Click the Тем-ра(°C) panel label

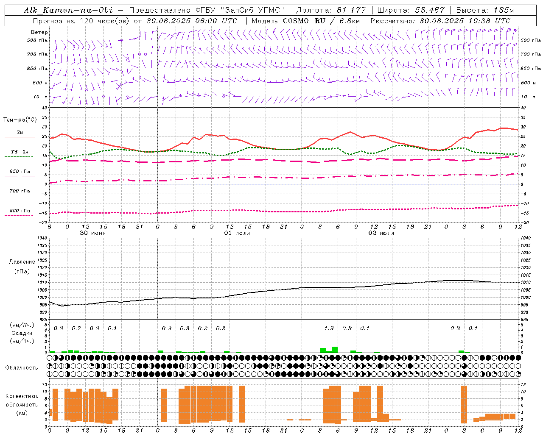coord(20,120)
